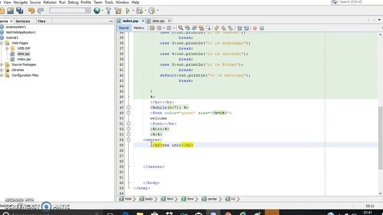Click the Redo toolbar icon
Image resolution: width=383 pixels, height=215 pixels.
click(x=41, y=11)
